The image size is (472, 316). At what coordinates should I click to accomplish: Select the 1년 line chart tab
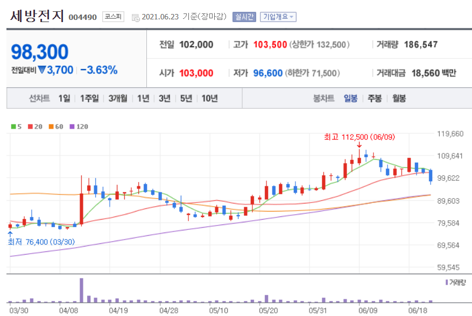coord(143,99)
